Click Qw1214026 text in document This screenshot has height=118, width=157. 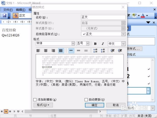tap(11, 35)
